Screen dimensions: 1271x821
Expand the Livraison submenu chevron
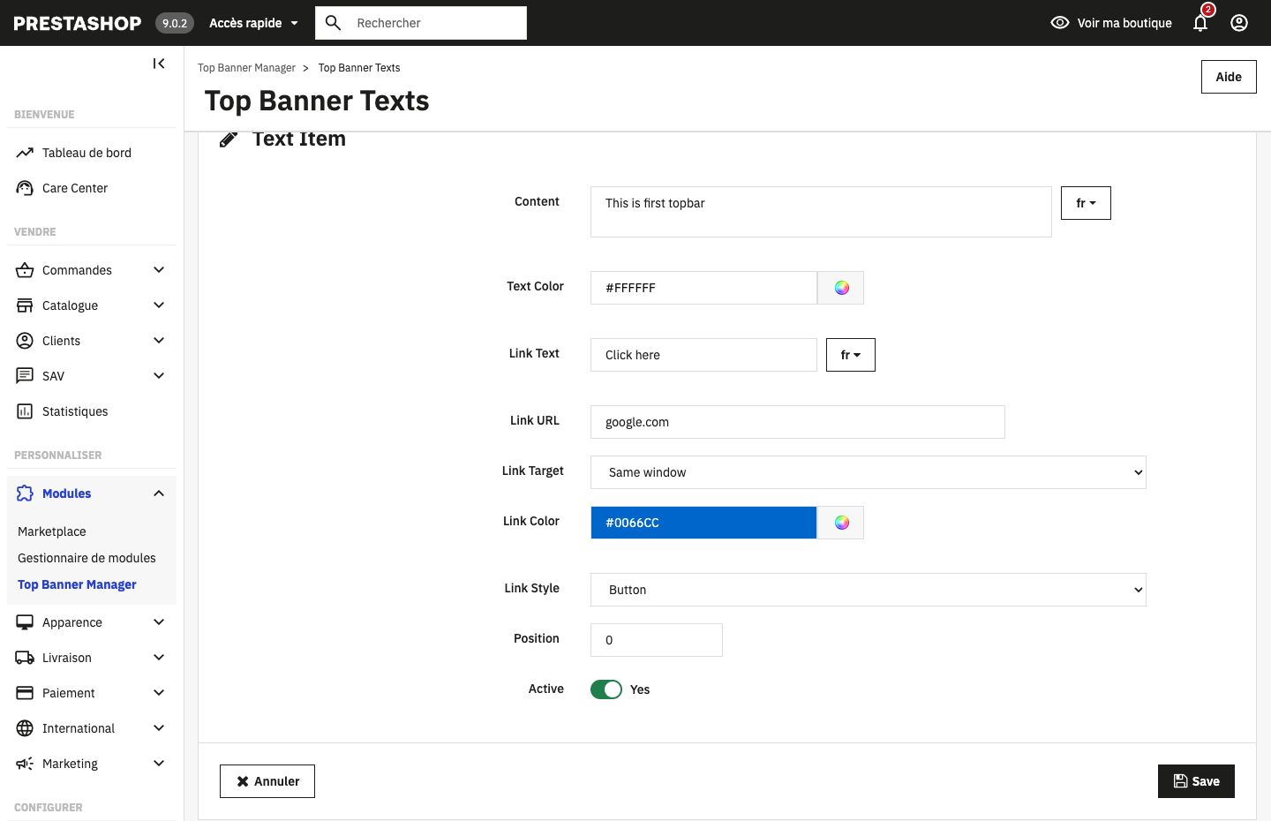point(159,658)
